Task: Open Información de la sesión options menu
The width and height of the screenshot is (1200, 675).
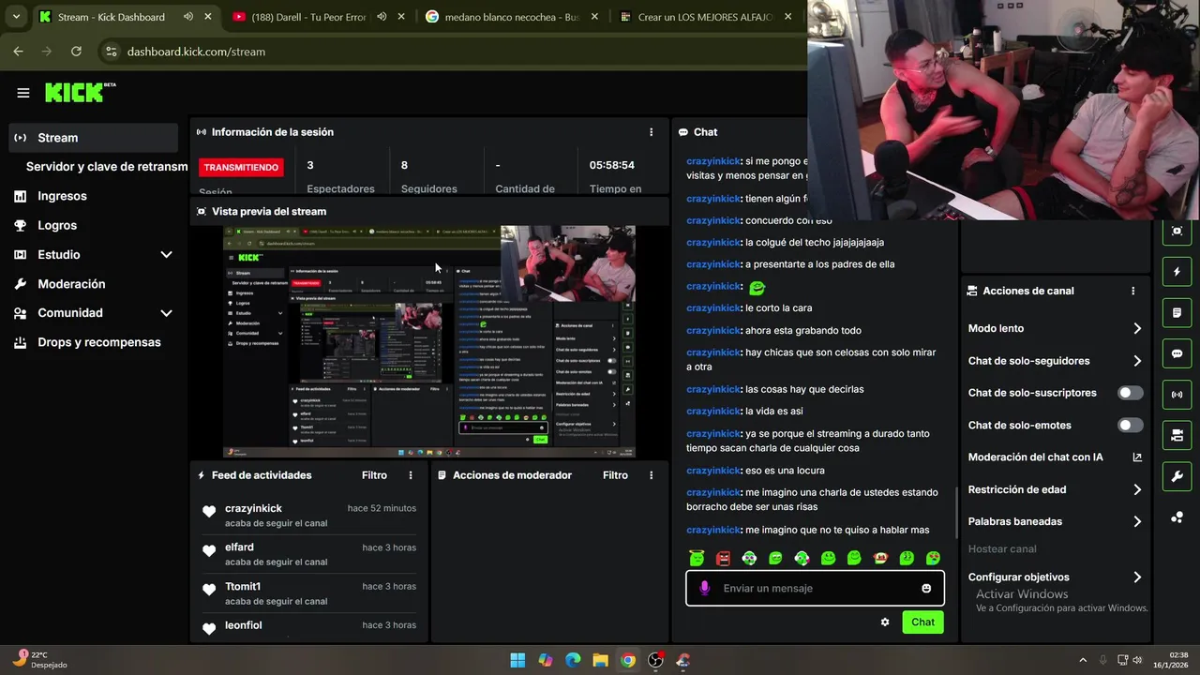Action: point(652,132)
